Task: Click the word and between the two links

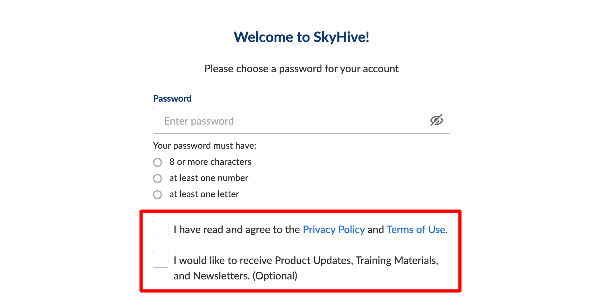Action: (x=376, y=229)
